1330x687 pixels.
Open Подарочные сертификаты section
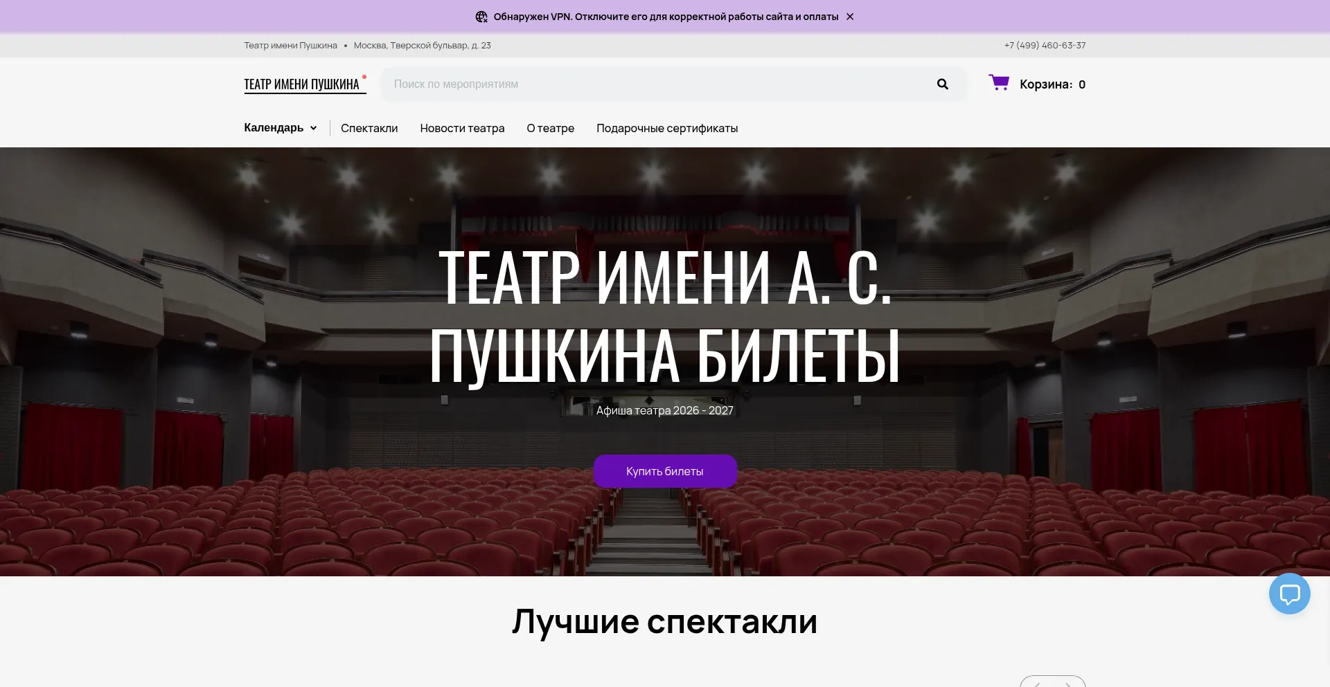(667, 128)
